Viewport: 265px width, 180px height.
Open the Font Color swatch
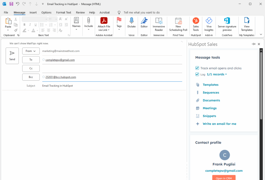pos(34,31)
